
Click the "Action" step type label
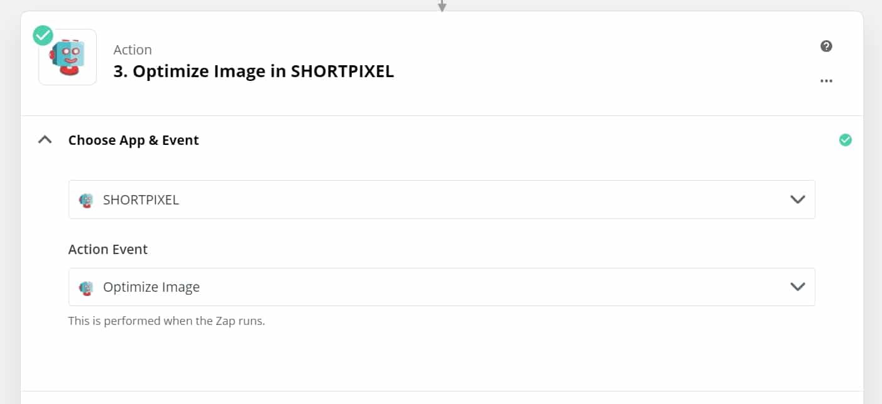(x=133, y=50)
